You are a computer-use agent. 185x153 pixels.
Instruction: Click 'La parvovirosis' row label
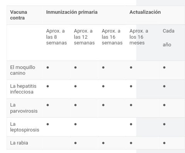coord(24,108)
